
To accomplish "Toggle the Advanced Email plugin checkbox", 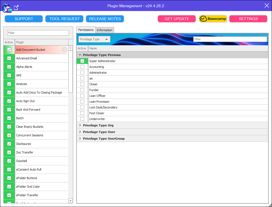I will pos(9,58).
